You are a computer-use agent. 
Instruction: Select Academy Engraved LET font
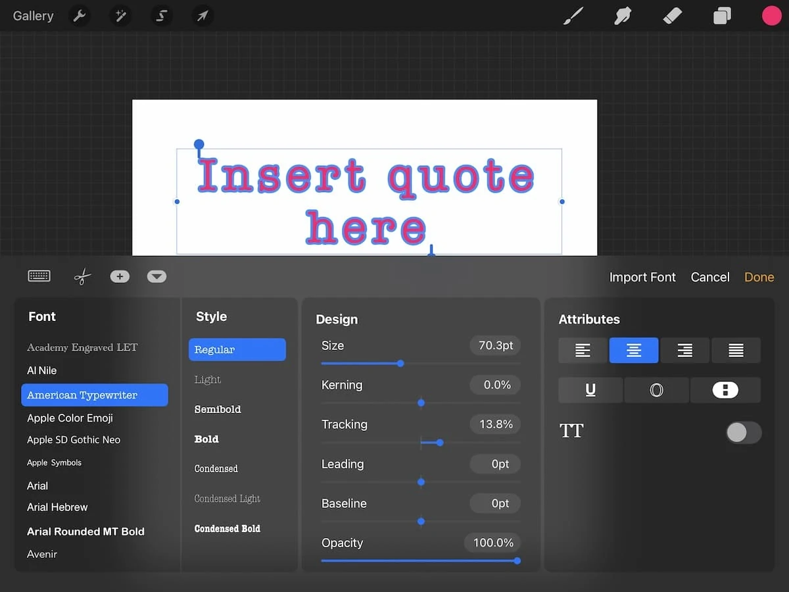click(x=82, y=347)
